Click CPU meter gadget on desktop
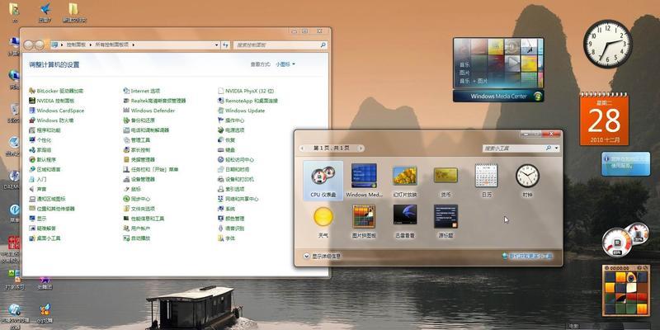This screenshot has width=660, height=330. click(x=625, y=239)
